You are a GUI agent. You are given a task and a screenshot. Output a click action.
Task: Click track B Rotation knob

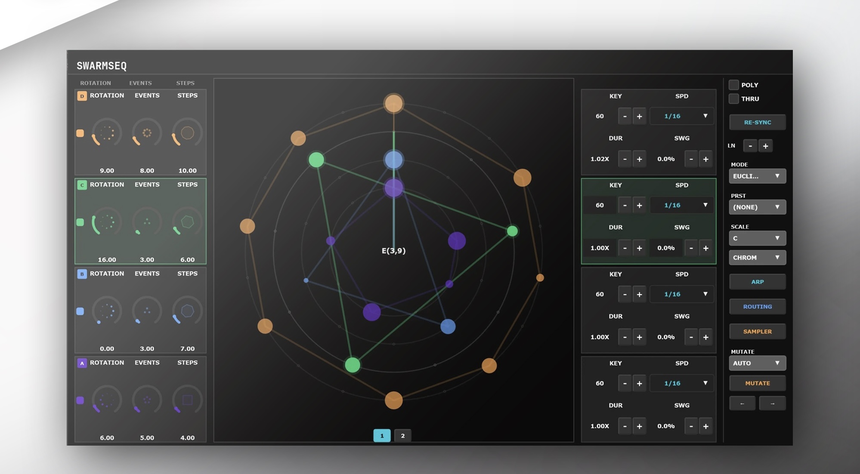107,311
